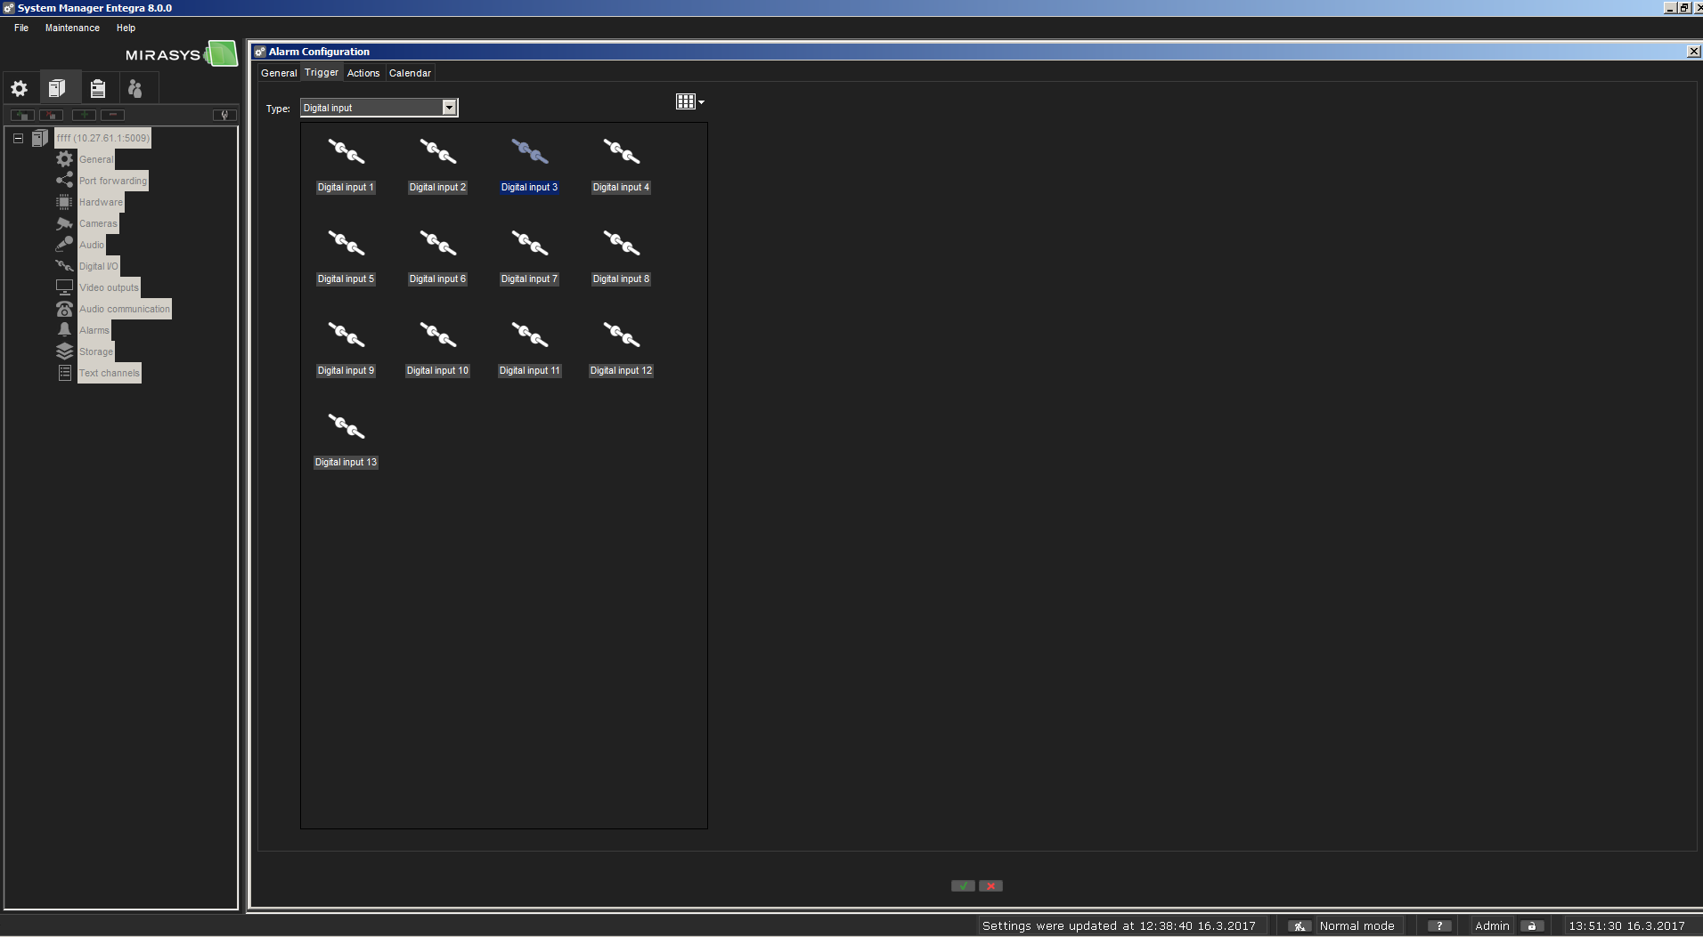Select the Digital input 13 icon
The height and width of the screenshot is (937, 1703).
pyautogui.click(x=346, y=427)
